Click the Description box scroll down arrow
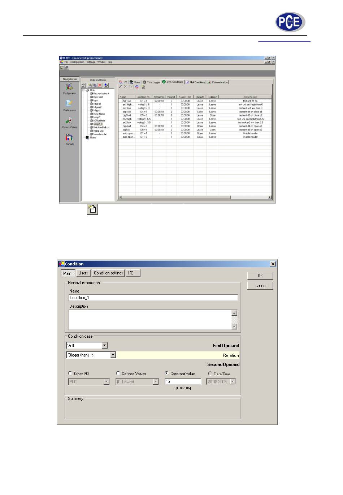 tap(234, 327)
